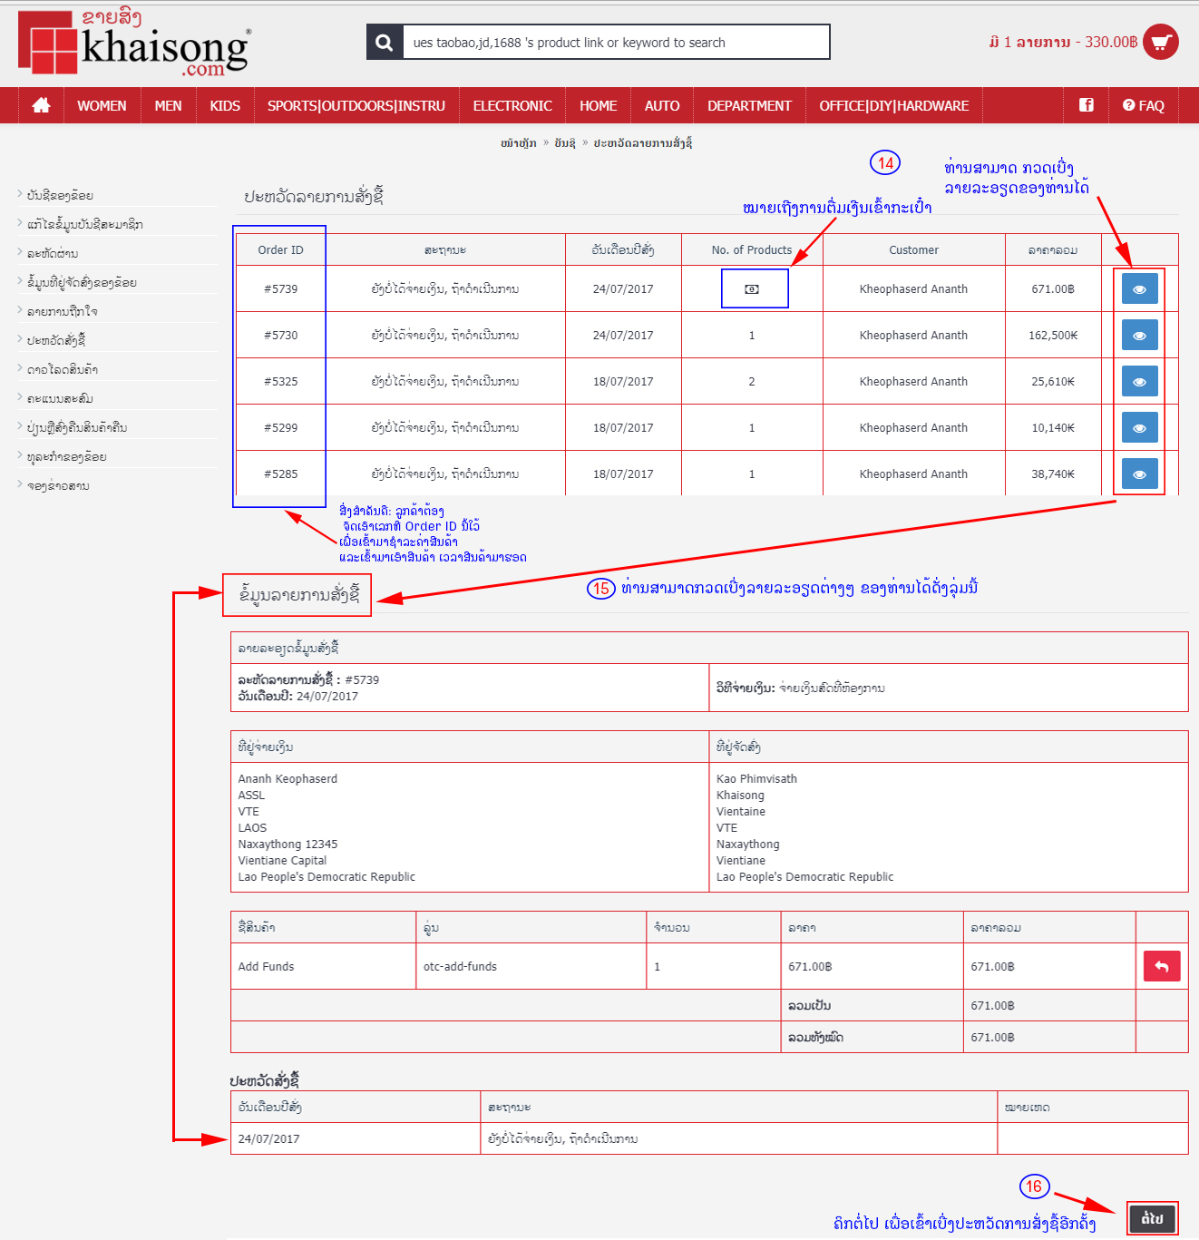Select order ID #5299 in the table
The image size is (1199, 1240).
click(x=281, y=428)
